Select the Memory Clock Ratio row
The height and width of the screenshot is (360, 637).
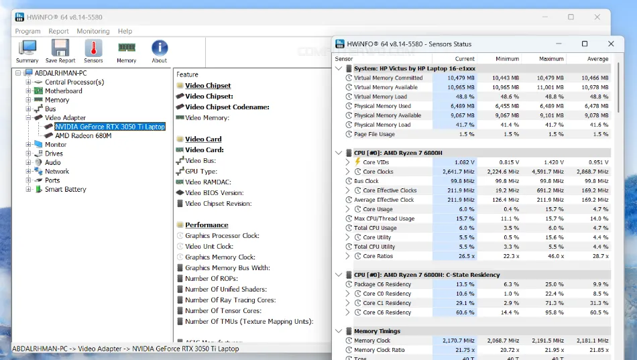[477, 350]
